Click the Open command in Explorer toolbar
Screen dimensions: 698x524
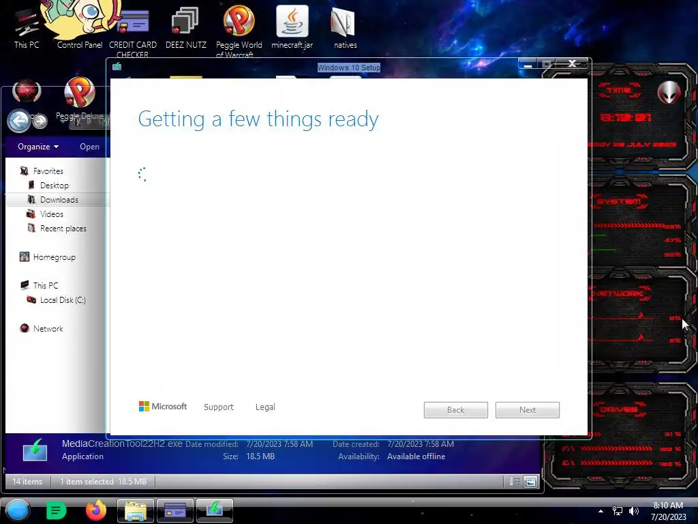click(89, 147)
